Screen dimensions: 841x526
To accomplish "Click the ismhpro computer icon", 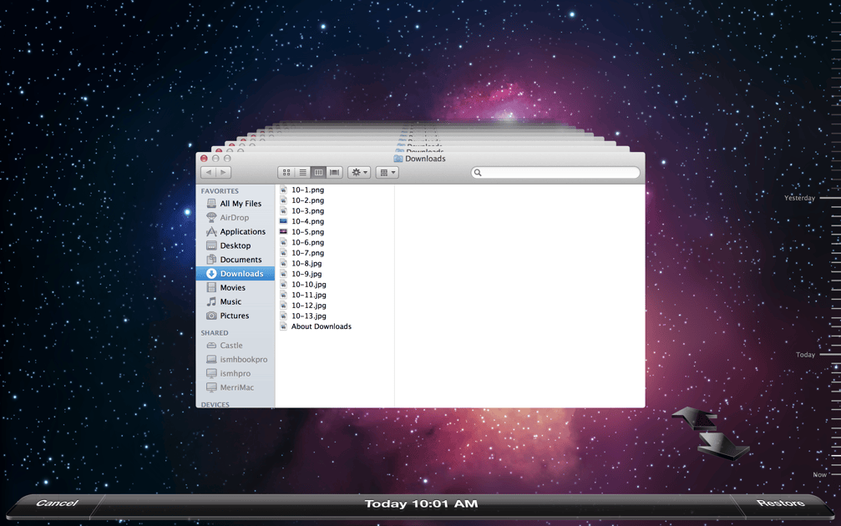I will [212, 373].
